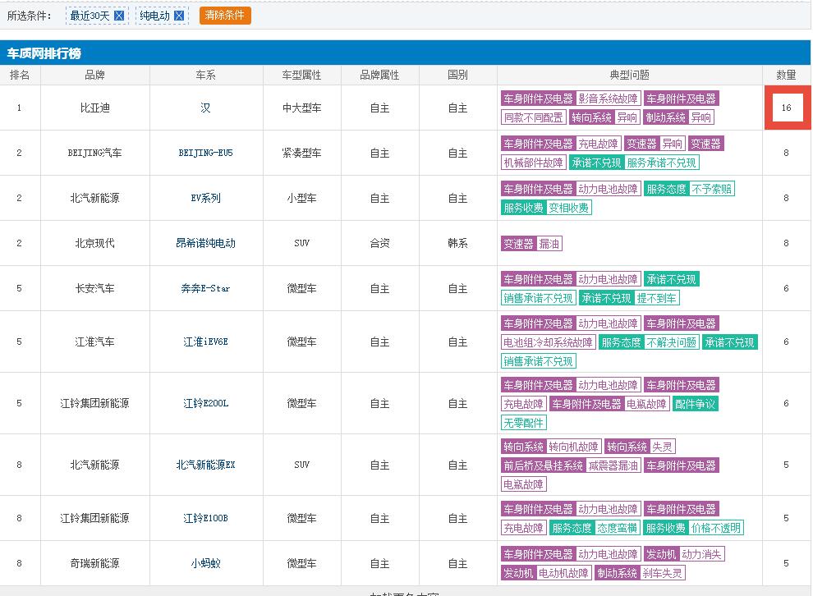
Task: Select the 制动系统 异响 problem tag
Action: coord(678,117)
